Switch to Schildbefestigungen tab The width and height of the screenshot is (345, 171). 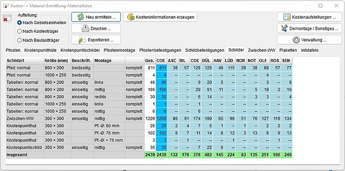204,50
